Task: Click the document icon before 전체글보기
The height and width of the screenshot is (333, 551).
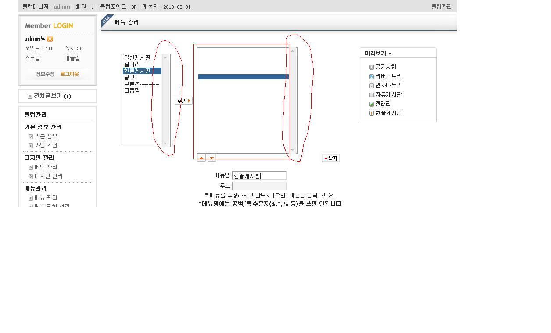Action: [30, 96]
